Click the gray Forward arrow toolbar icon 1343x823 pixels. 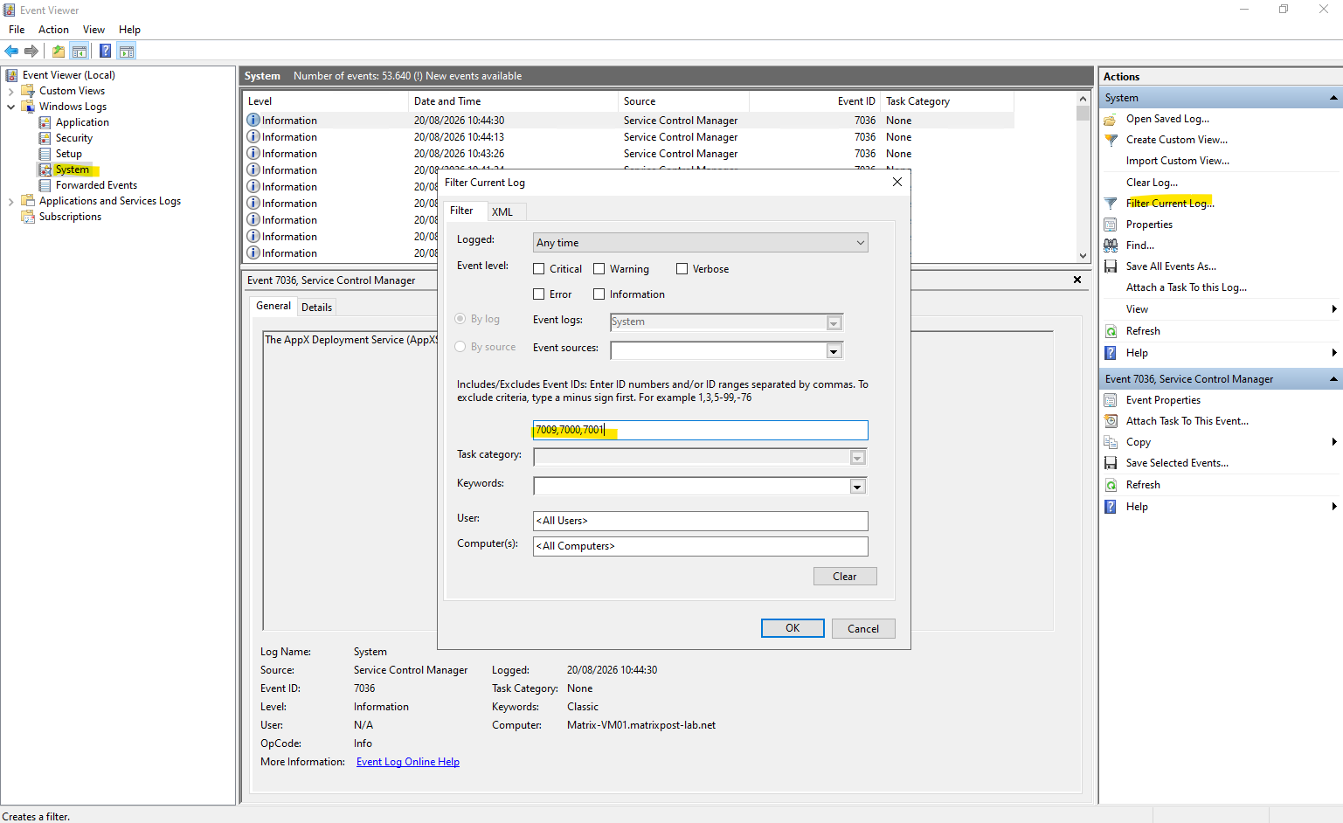point(31,51)
